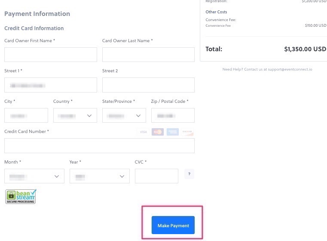
Task: Open the CVC help question mark
Action: click(189, 174)
